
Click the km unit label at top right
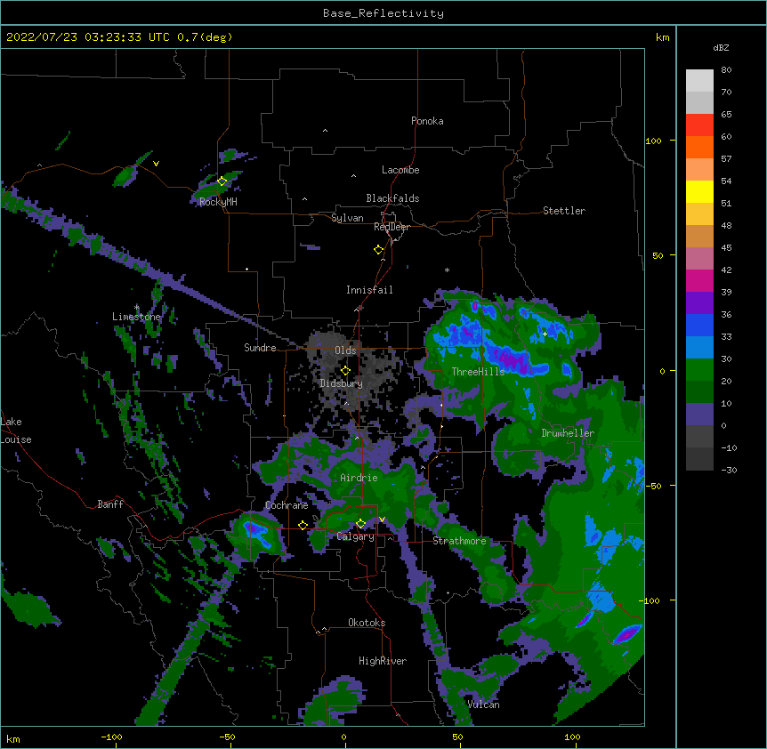point(662,37)
